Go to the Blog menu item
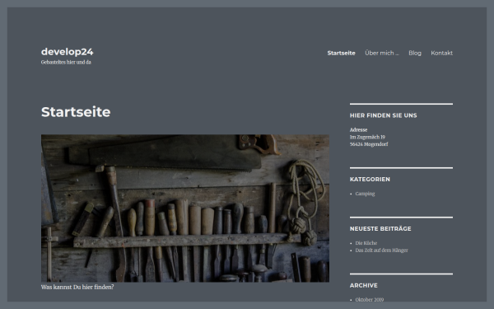494x309 pixels. [415, 53]
